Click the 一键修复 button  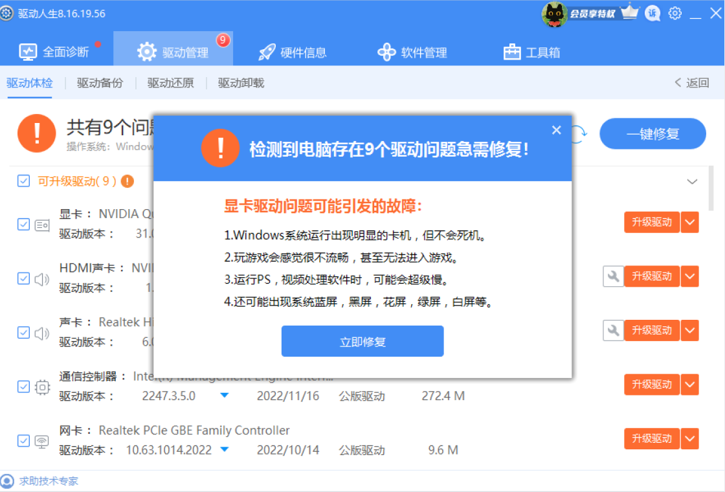(x=652, y=134)
